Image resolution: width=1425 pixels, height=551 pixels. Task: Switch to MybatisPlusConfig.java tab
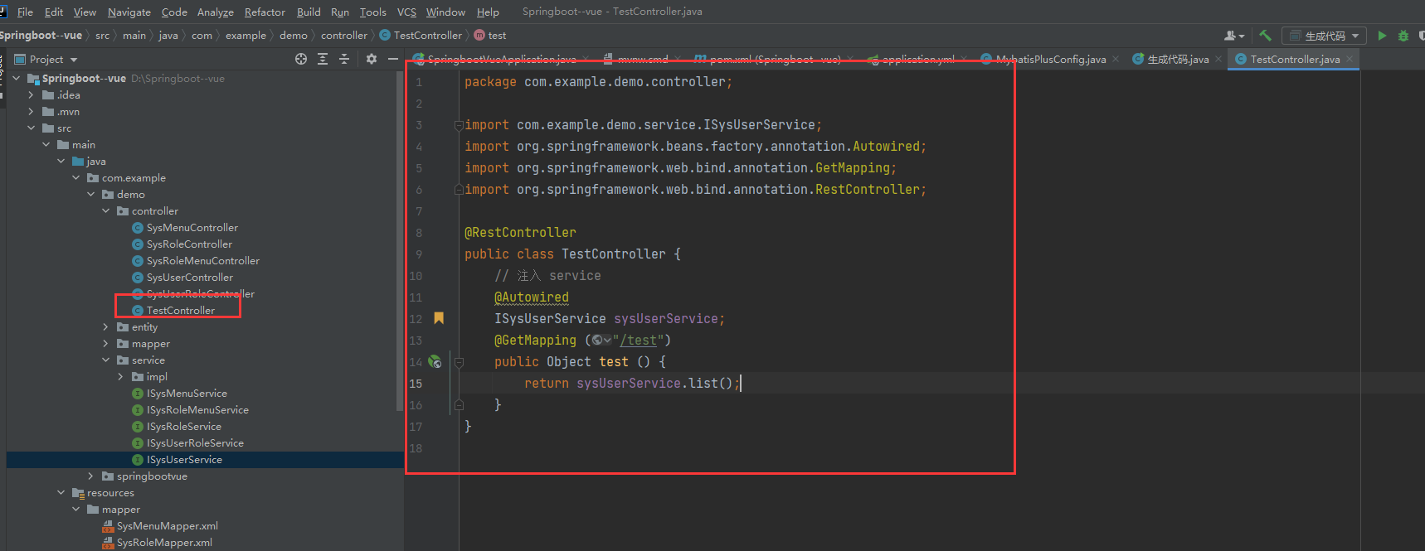tap(1050, 59)
